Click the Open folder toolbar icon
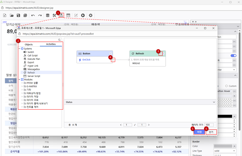Screen dimensions: 242x156 click(12, 15)
